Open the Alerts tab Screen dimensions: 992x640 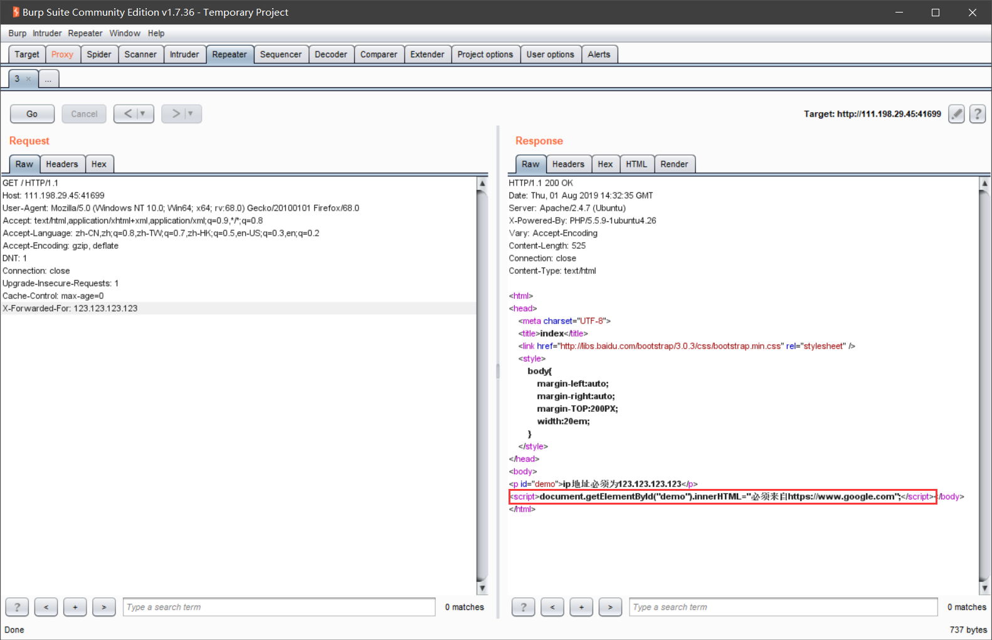pyautogui.click(x=599, y=55)
